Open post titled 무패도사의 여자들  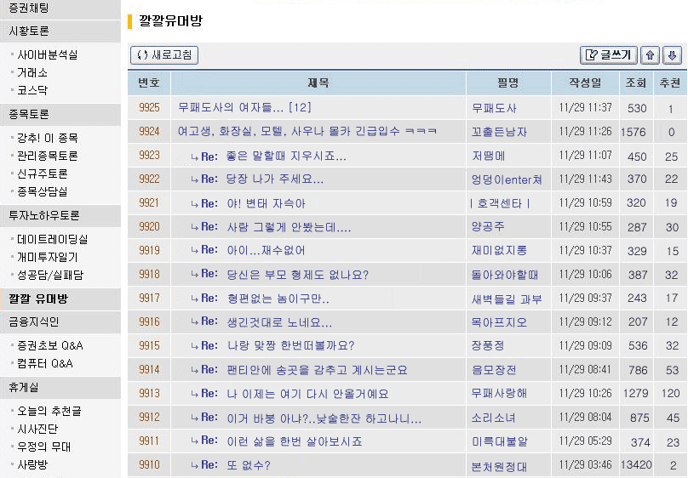[x=244, y=108]
